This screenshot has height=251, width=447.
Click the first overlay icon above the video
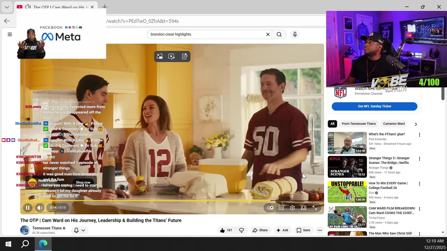(160, 56)
